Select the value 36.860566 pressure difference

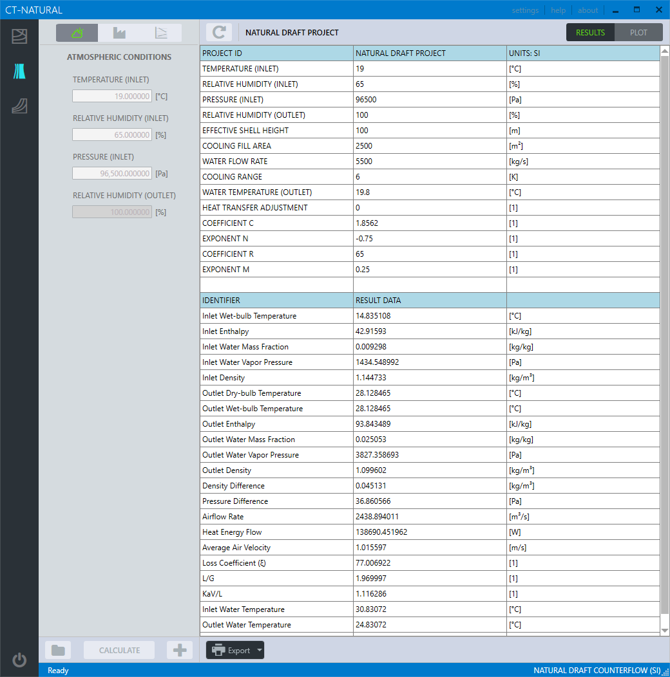[x=373, y=501]
